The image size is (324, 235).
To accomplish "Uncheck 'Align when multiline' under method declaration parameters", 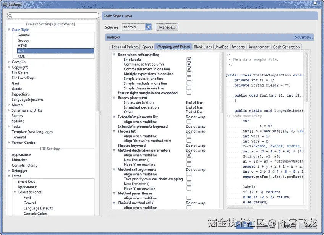I will pos(190,155).
